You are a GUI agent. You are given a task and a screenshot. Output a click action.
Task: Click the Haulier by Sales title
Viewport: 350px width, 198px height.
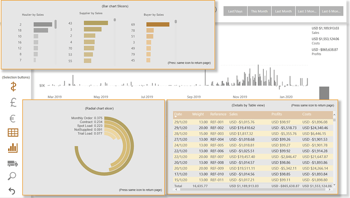(33, 15)
